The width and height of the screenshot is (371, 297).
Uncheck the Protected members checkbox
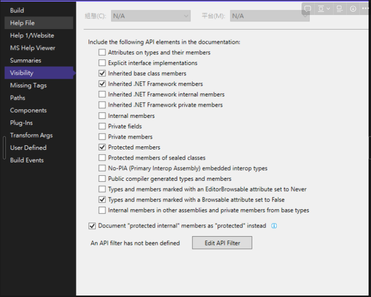click(x=102, y=147)
